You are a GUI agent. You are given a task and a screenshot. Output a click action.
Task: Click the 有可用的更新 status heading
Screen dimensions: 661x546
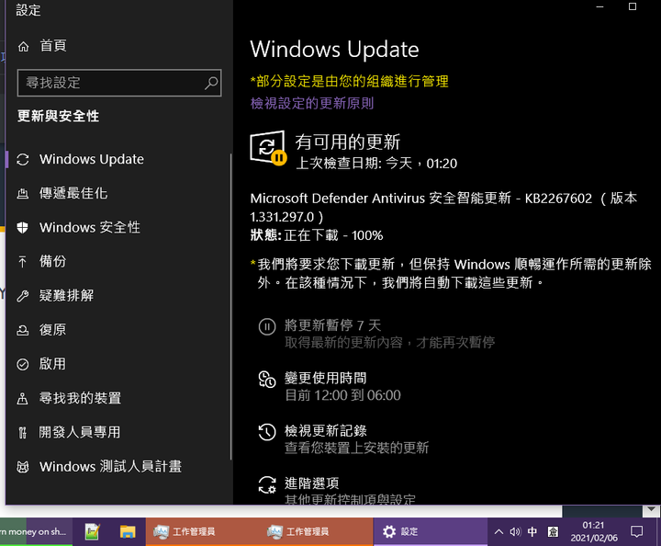tap(347, 142)
